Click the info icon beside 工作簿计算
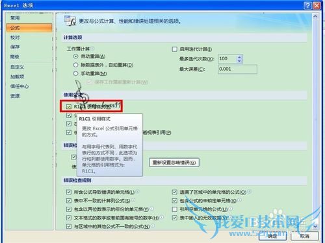Image resolution: width=325 pixels, height=243 pixels. tap(92, 49)
